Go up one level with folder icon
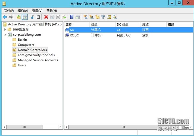Image resolution: width=194 pixels, height=136 pixels. coord(19,17)
